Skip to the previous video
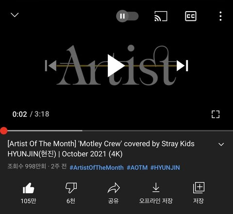Image resolution: width=233 pixels, height=214 pixels. pos(50,65)
